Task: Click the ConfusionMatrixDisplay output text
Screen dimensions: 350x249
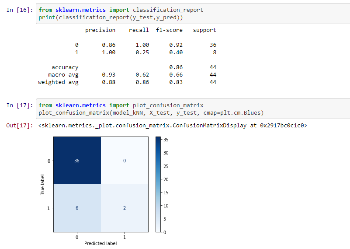Action: coord(173,126)
